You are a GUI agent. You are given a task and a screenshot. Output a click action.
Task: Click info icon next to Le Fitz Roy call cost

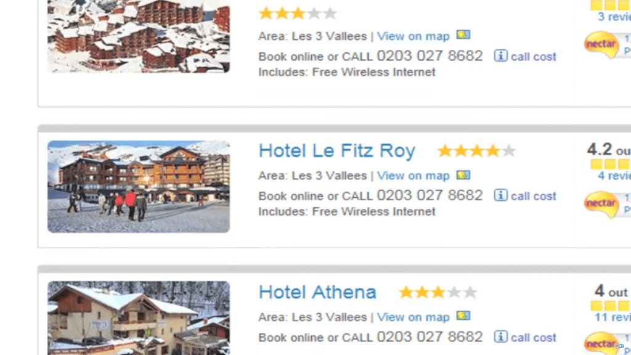[x=501, y=195]
